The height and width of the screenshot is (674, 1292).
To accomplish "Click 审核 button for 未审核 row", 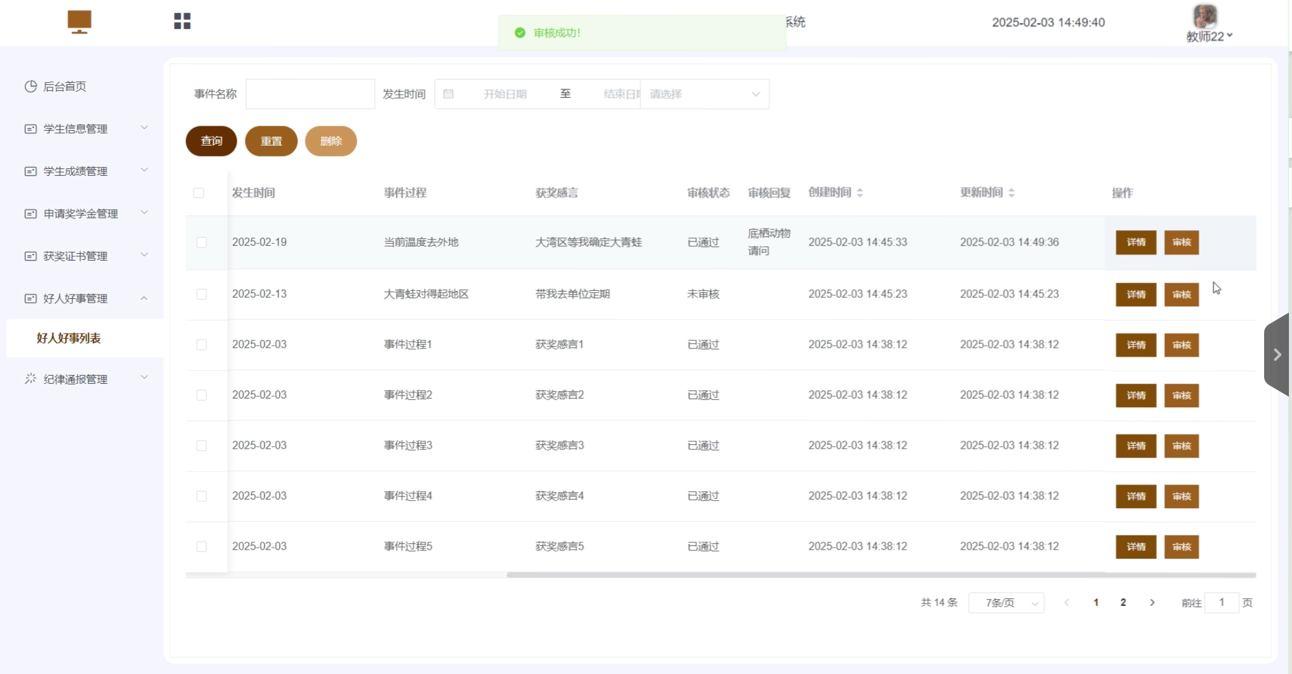I will pos(1181,295).
